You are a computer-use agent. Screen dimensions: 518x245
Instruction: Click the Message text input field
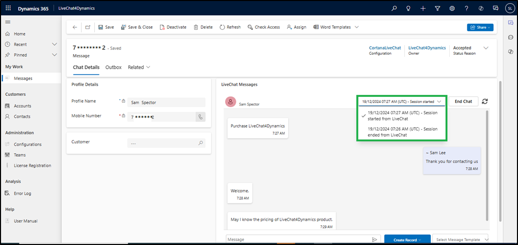[297, 239]
